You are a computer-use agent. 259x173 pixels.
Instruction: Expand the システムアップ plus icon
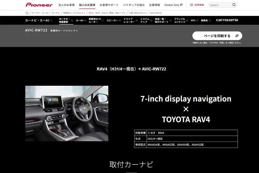pos(151,20)
